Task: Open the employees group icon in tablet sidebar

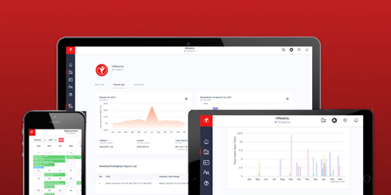Action: click(206, 173)
